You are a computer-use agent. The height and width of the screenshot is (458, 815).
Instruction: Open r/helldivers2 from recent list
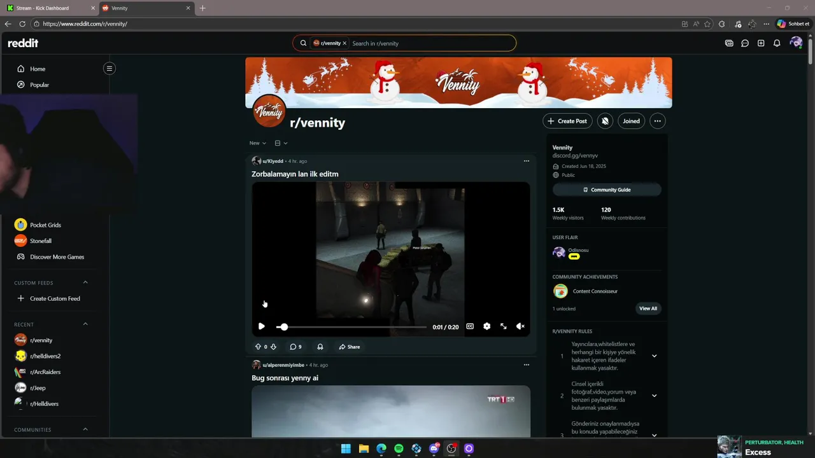[45, 356]
